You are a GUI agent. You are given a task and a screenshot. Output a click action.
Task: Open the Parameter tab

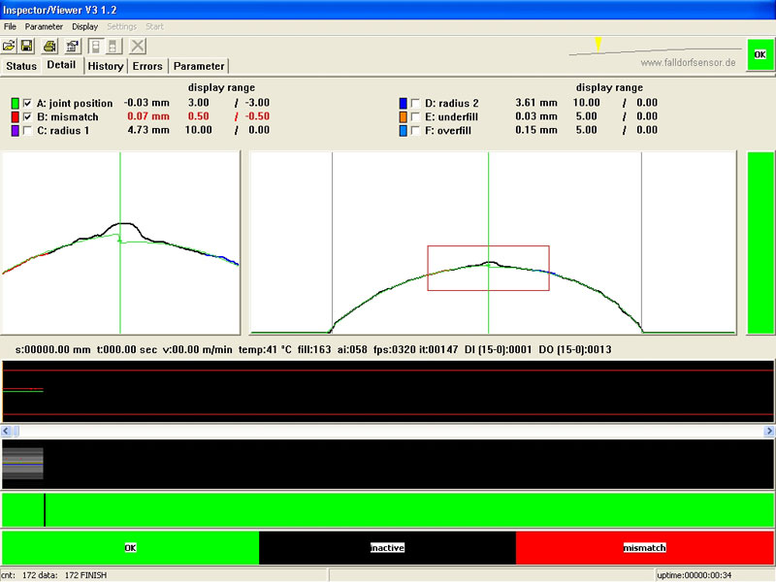tap(199, 66)
